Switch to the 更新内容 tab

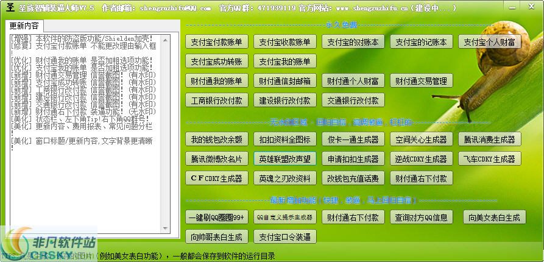pos(24,26)
